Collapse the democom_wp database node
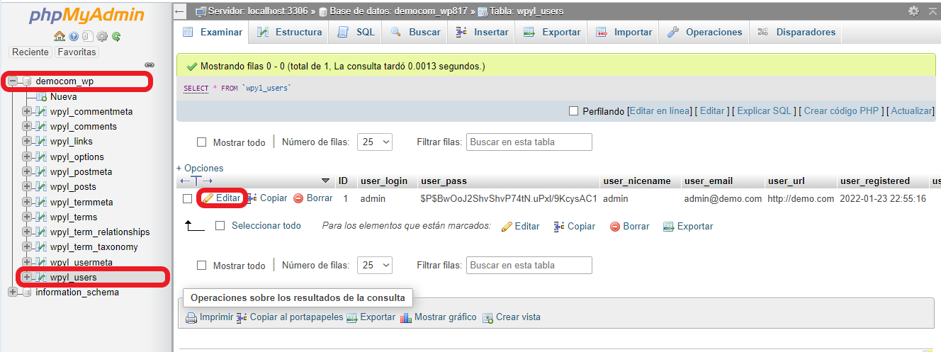Screen dimensions: 941x352 [x=12, y=81]
